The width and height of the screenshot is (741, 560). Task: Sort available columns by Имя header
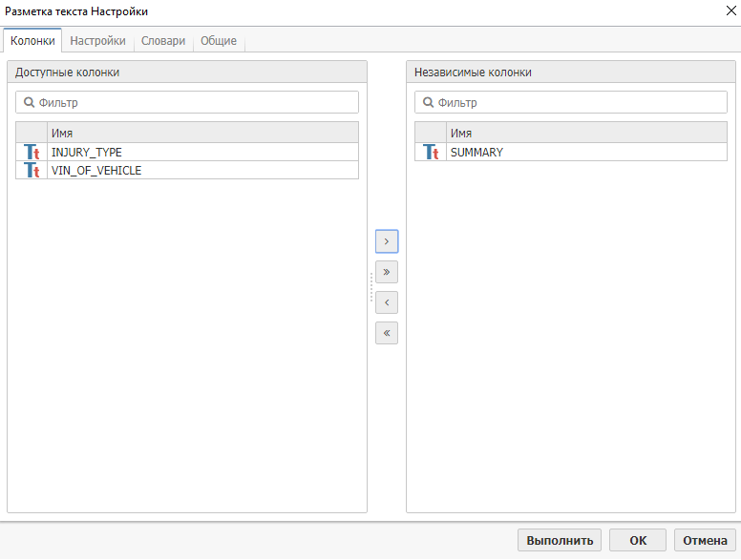click(x=202, y=134)
